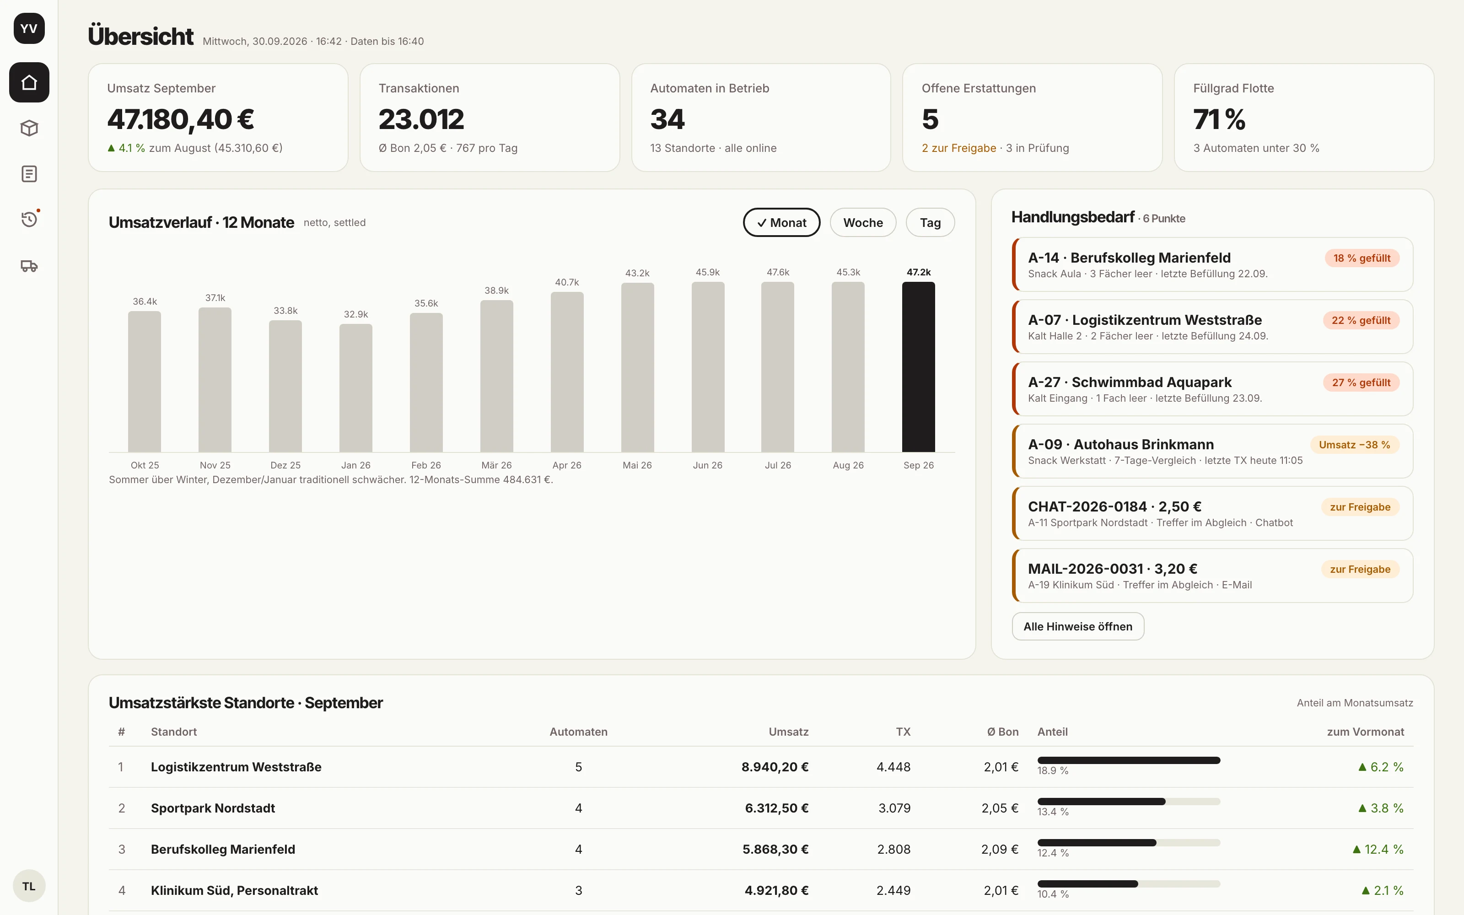The image size is (1464, 915).
Task: Open the history icon with red dot
Action: click(29, 219)
